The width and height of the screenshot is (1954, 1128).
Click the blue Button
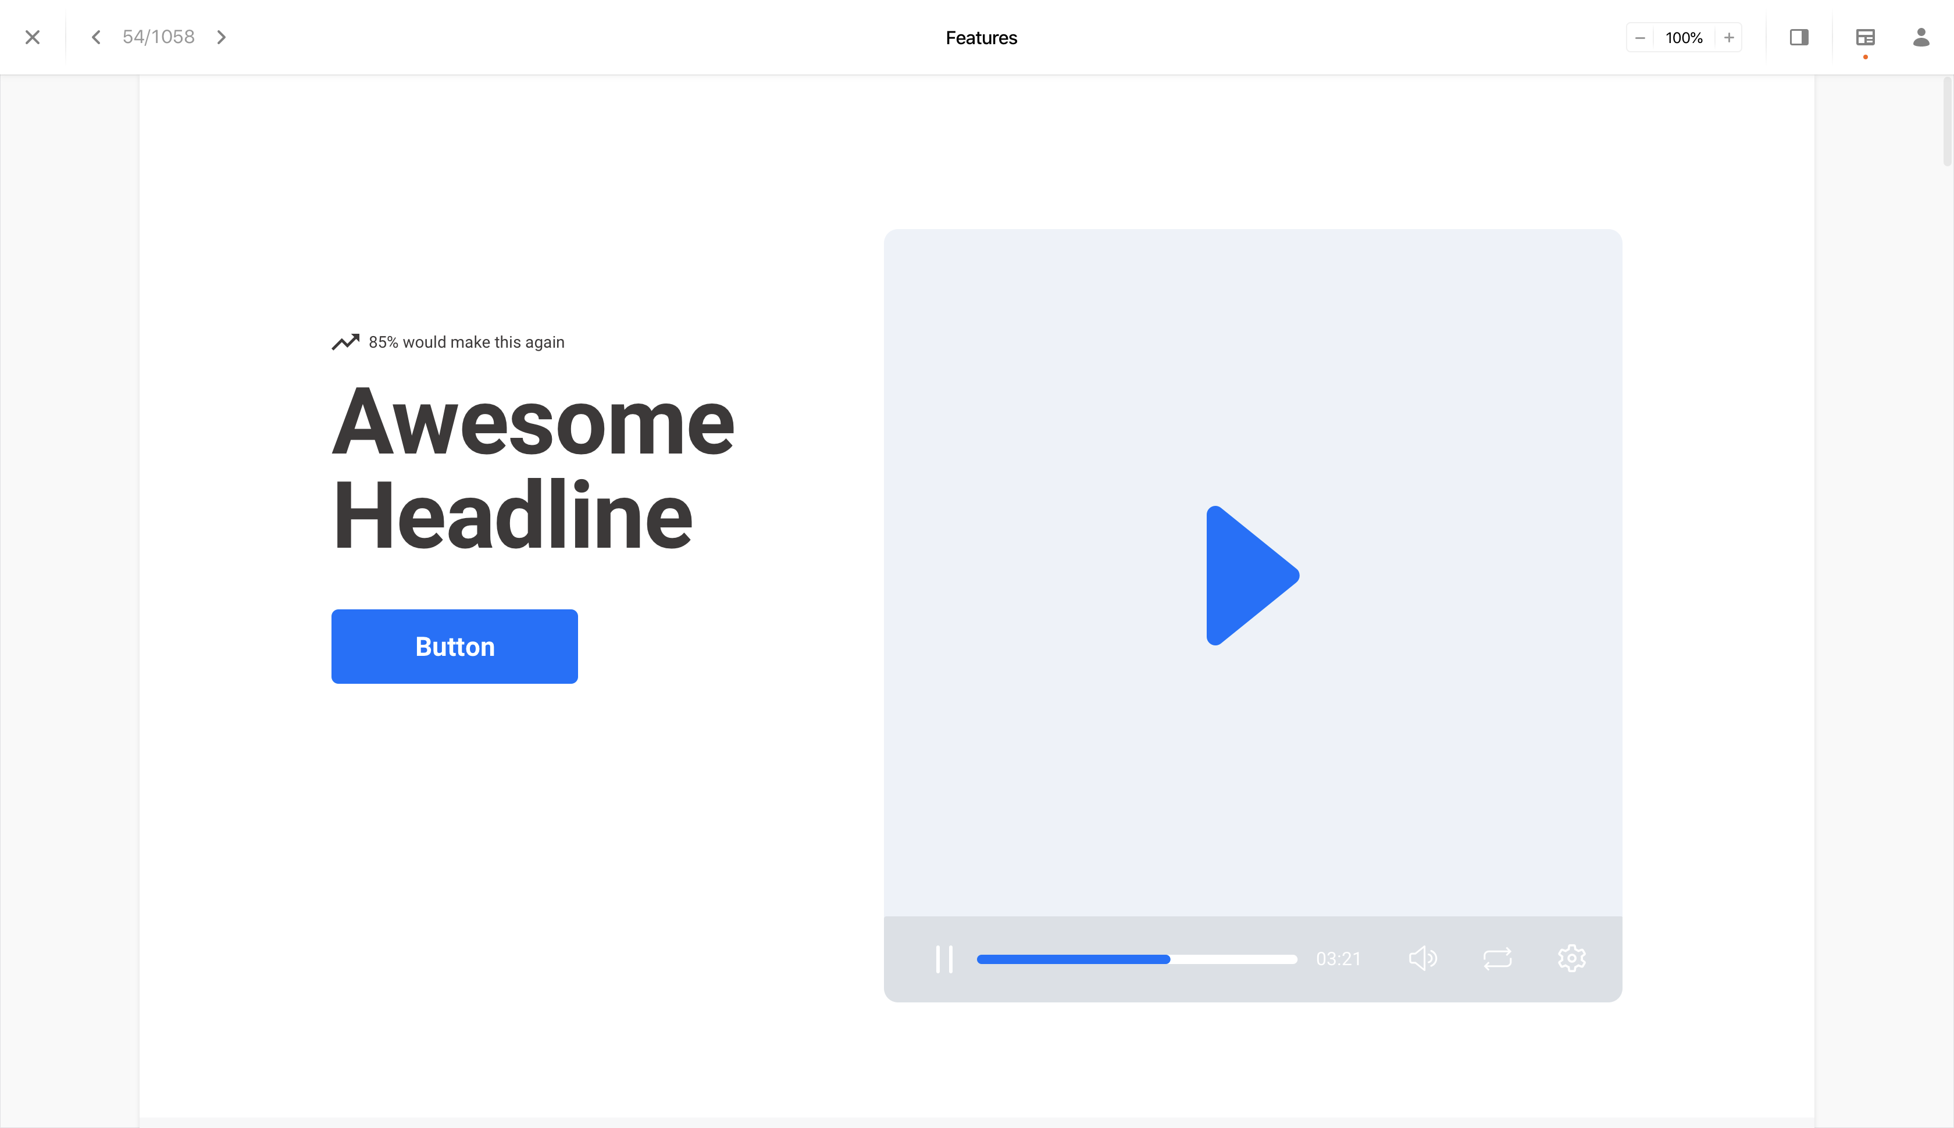click(x=454, y=646)
